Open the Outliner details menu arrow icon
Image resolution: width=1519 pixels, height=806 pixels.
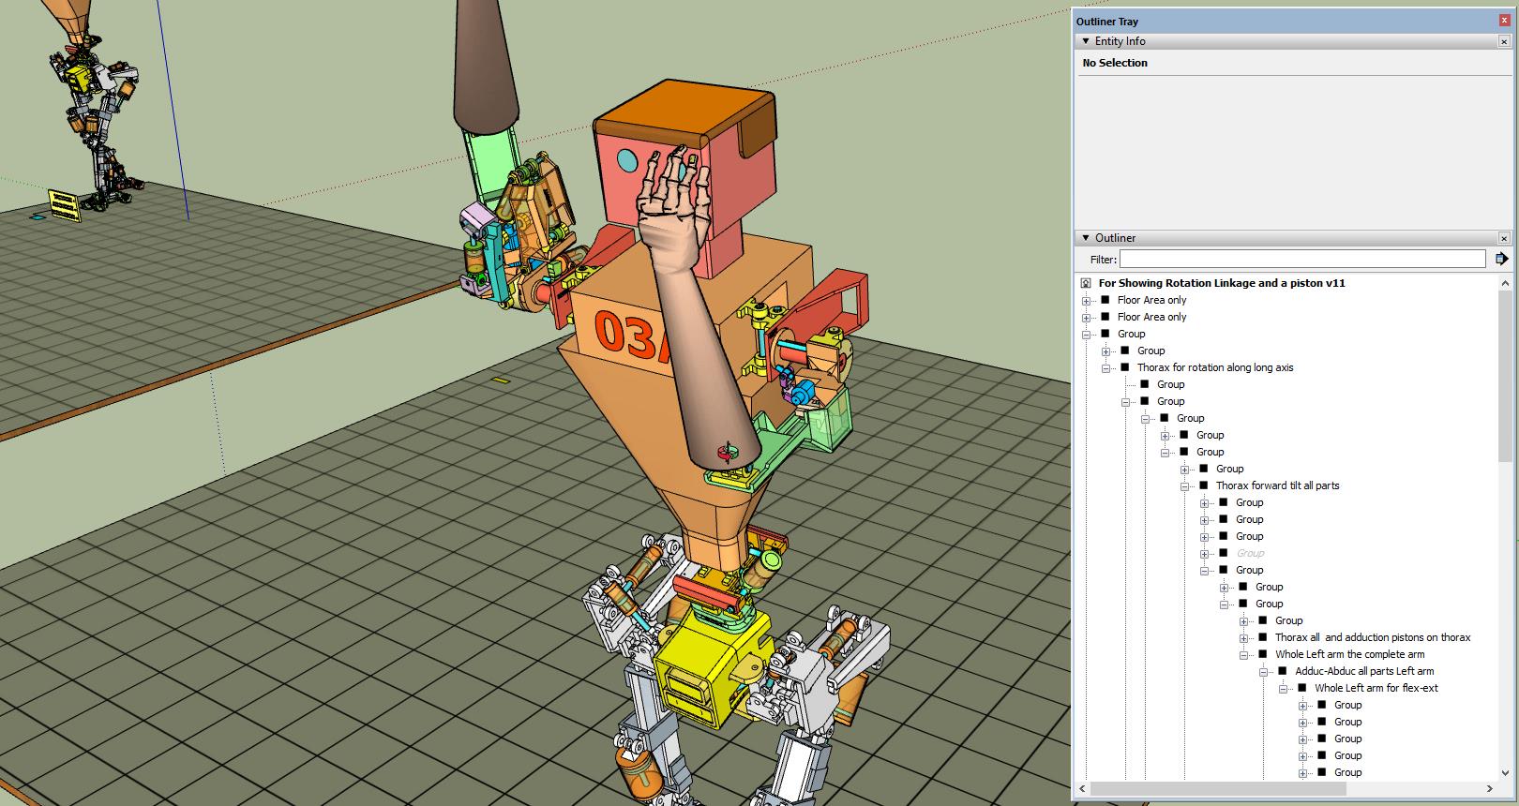click(x=1501, y=259)
